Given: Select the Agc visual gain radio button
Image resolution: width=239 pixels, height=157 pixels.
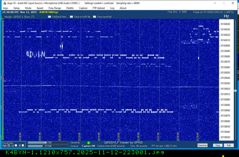Looking at the screenshot, I should 9,145.
